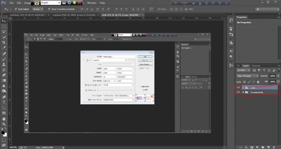Open the Group auto-select dropdown
Screen dimensions: 281x149
tap(38, 9)
